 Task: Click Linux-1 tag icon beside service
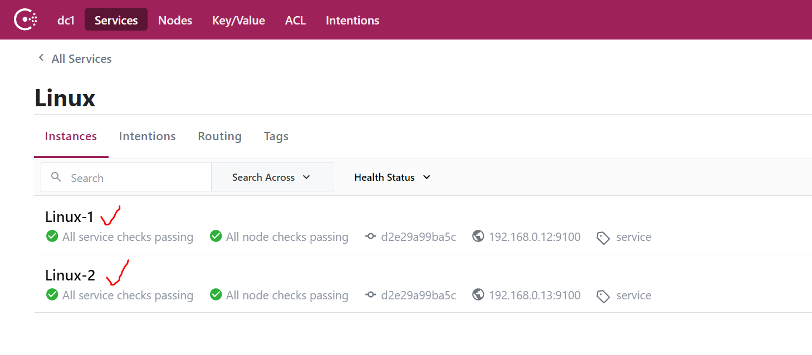pos(603,238)
